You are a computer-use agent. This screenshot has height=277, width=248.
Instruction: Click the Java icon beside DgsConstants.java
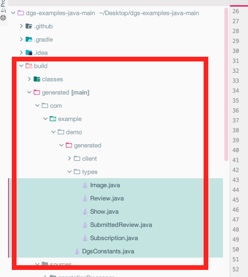click(77, 251)
